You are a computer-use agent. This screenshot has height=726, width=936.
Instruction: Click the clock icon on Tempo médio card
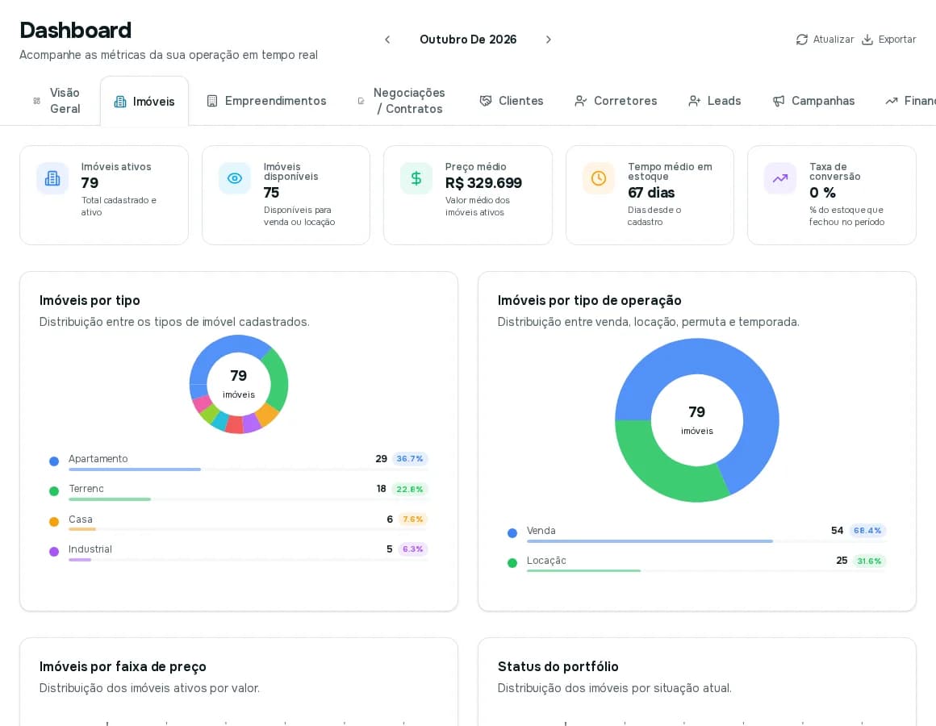tap(599, 178)
